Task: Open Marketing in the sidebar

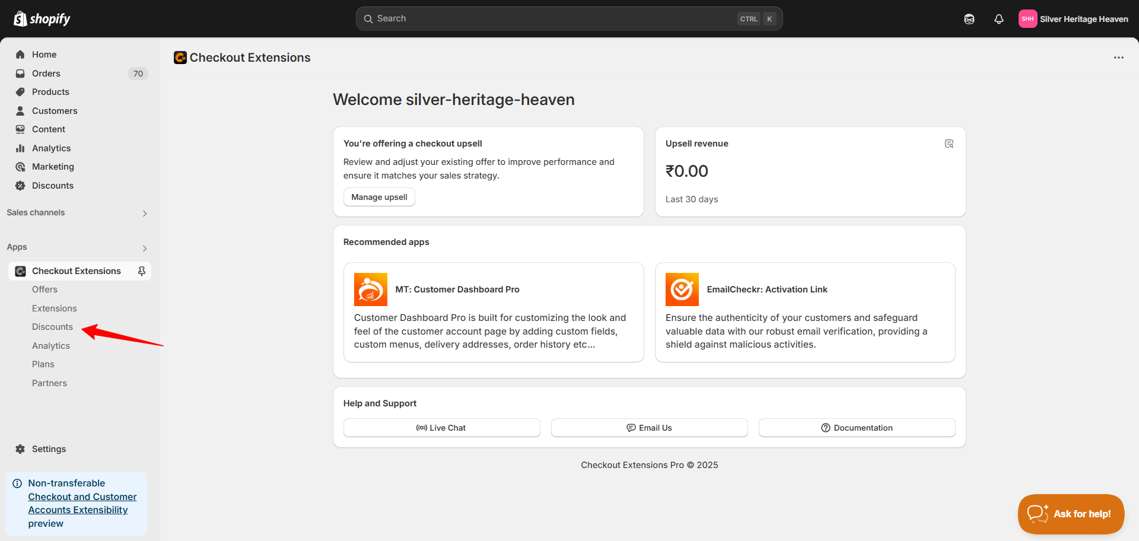Action: click(x=53, y=167)
